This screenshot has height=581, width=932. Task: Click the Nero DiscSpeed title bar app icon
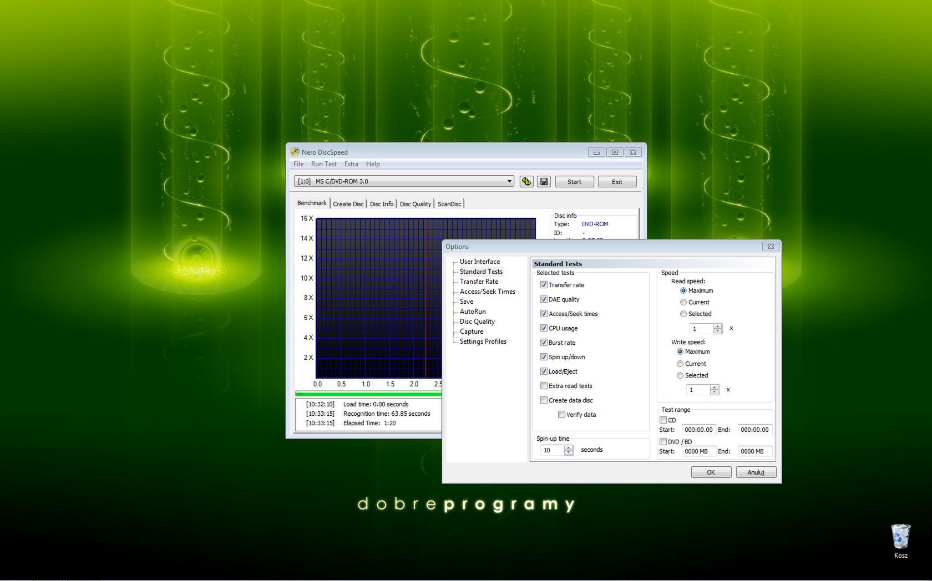295,152
